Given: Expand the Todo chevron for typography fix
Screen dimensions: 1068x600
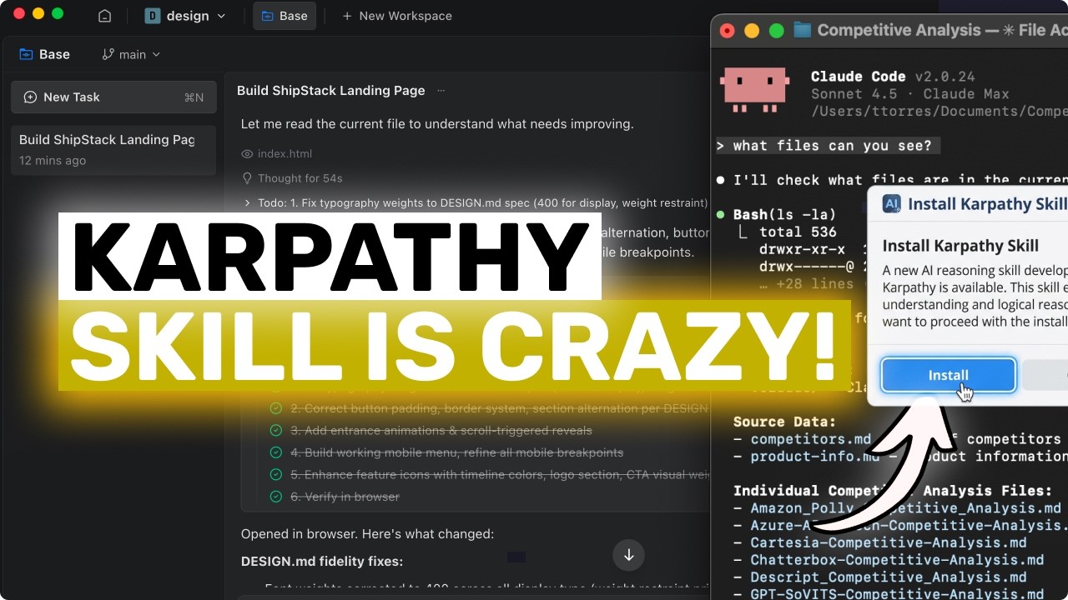Looking at the screenshot, I should pos(248,202).
